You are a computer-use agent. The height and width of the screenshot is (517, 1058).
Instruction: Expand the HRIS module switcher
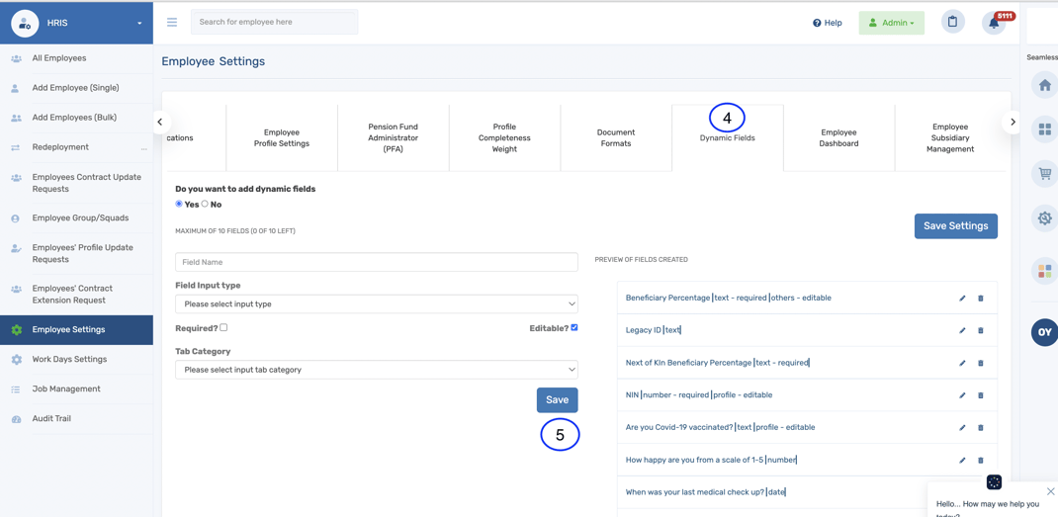click(x=139, y=24)
